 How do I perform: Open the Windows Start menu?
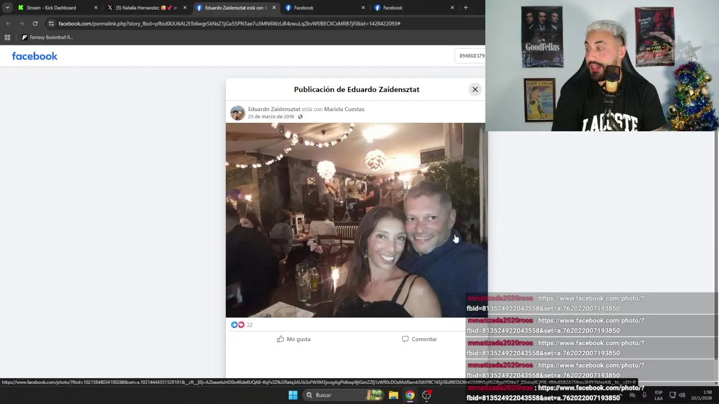click(293, 395)
